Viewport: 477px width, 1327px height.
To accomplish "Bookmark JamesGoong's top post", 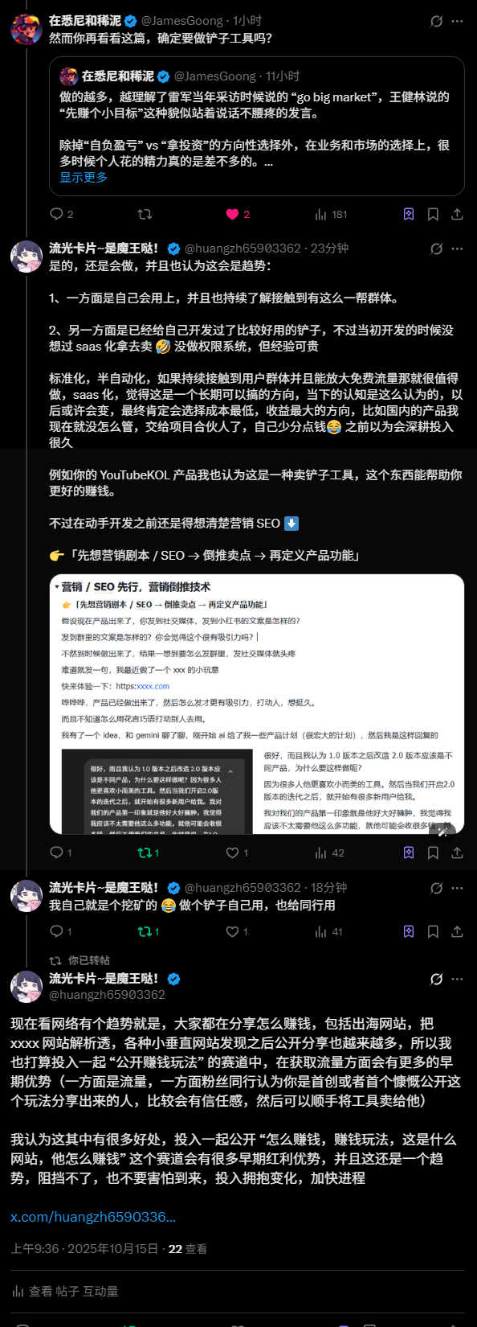I will pos(433,214).
